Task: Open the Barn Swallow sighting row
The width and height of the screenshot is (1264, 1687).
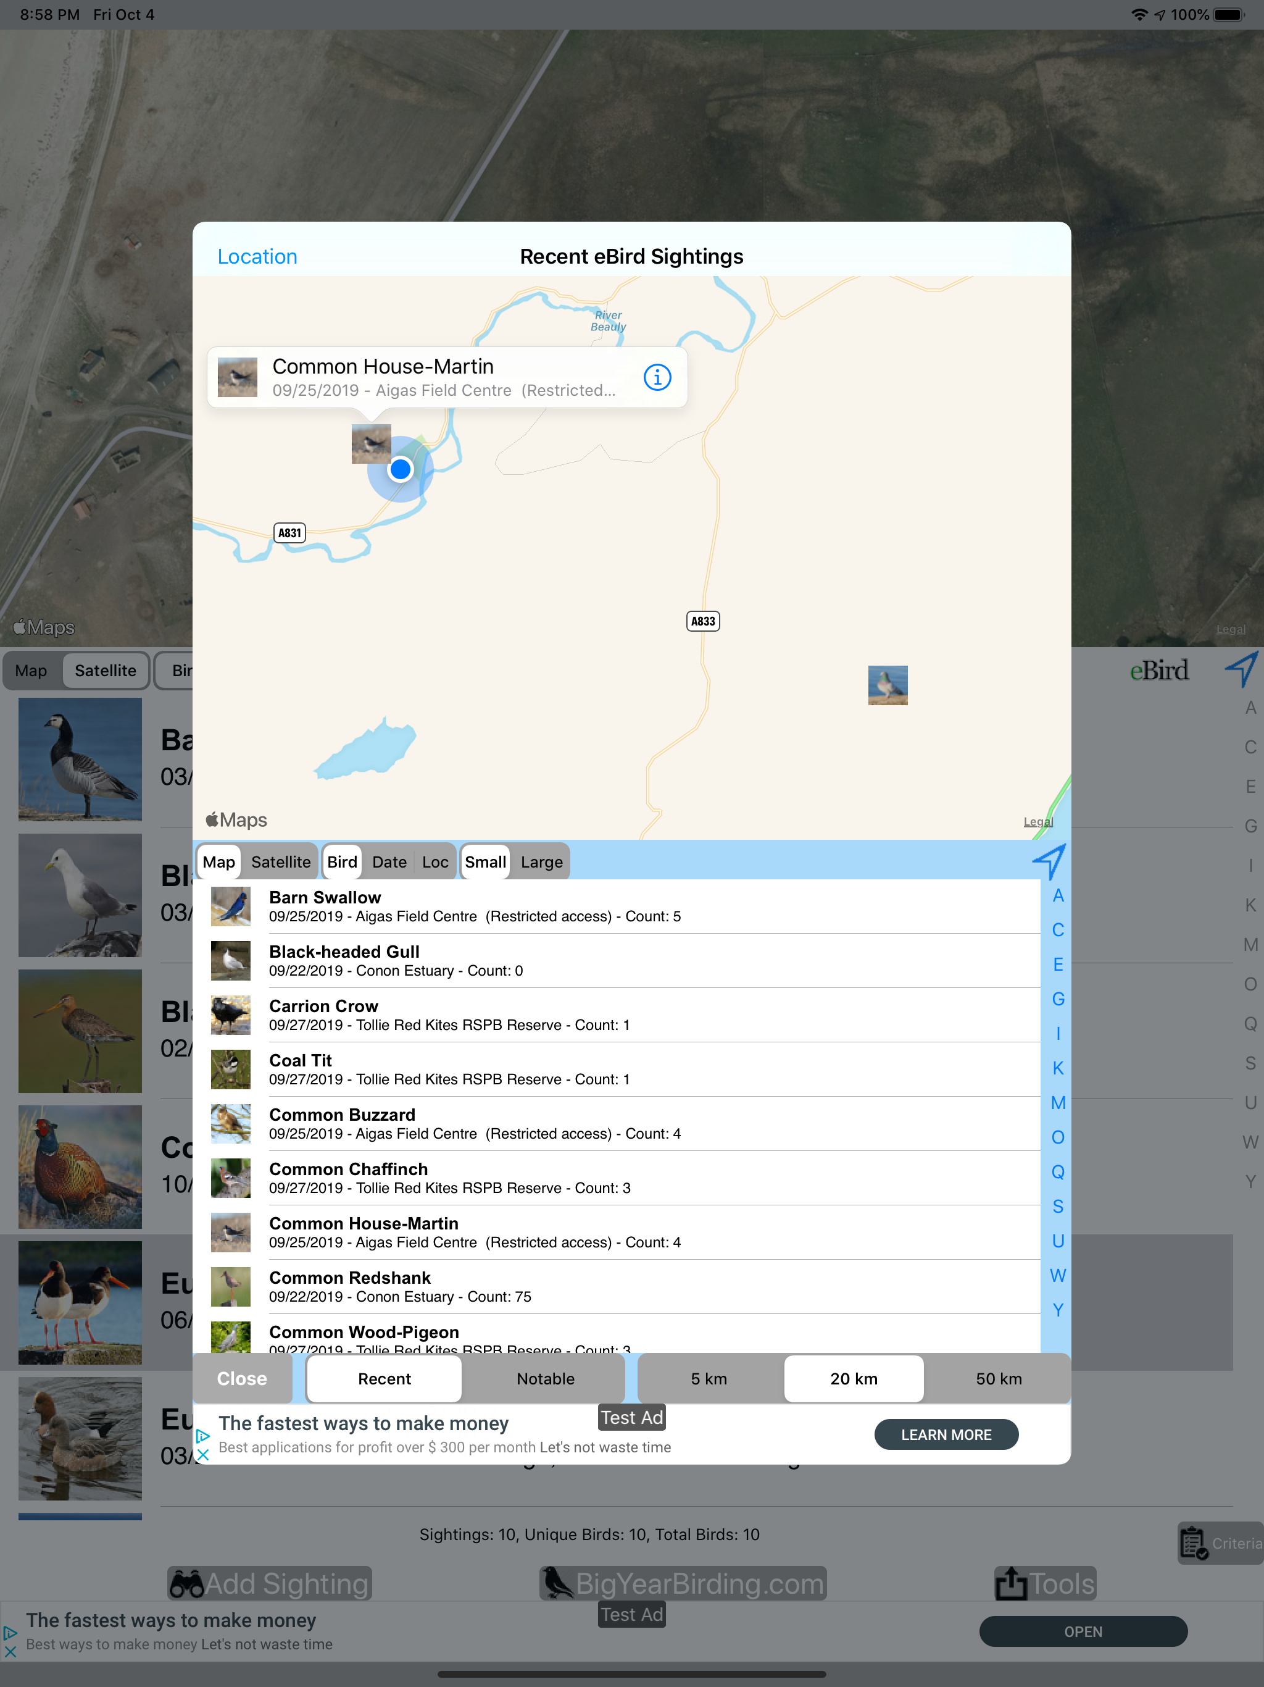Action: pyautogui.click(x=618, y=906)
